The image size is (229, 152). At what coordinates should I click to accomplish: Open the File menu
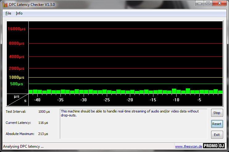click(x=8, y=13)
